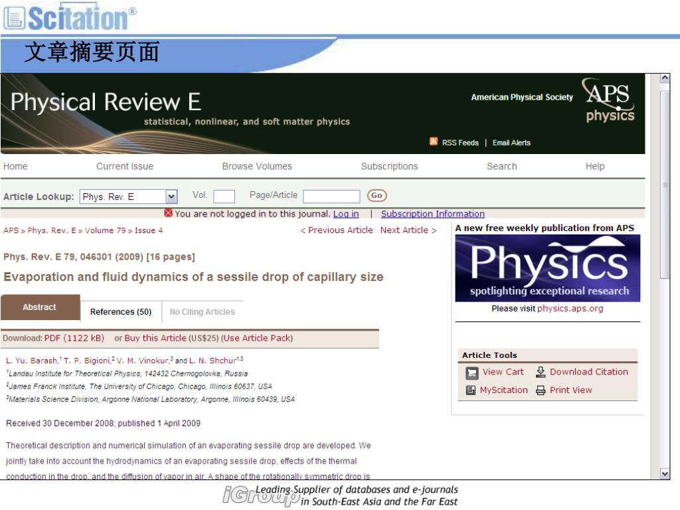The width and height of the screenshot is (680, 510).
Task: Click the Print View printer icon
Action: pos(541,390)
